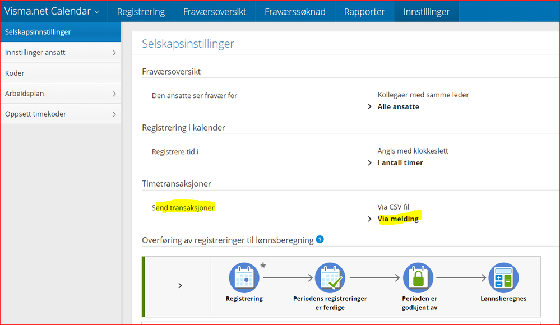Choose the I antall timer option
This screenshot has height=325, width=560.
click(x=400, y=162)
